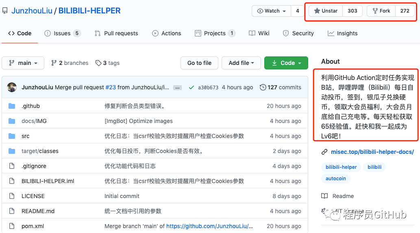Open the BILIBILI-HELPER repository link
Image resolution: width=420 pixels, height=233 pixels.
tap(89, 11)
